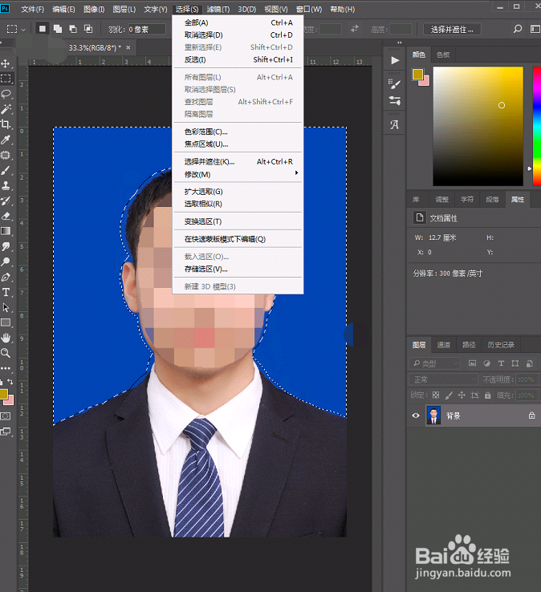Open the Actions play panel icon

395,60
